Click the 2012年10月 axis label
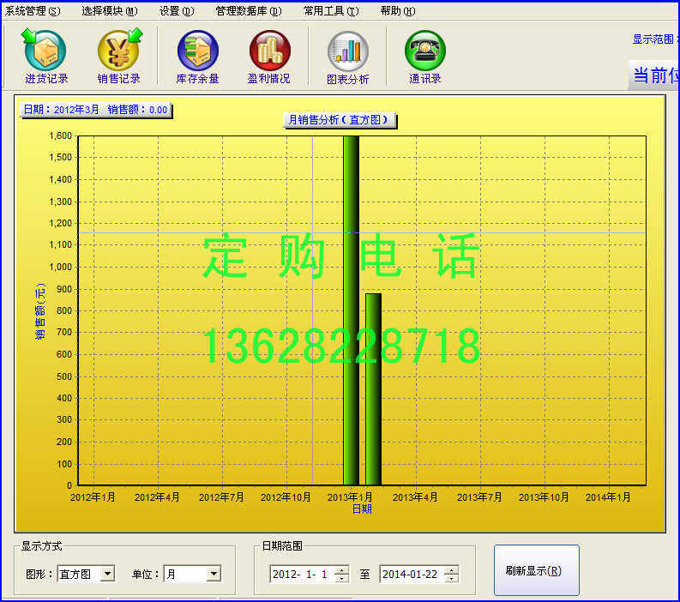This screenshot has width=680, height=602. (286, 497)
